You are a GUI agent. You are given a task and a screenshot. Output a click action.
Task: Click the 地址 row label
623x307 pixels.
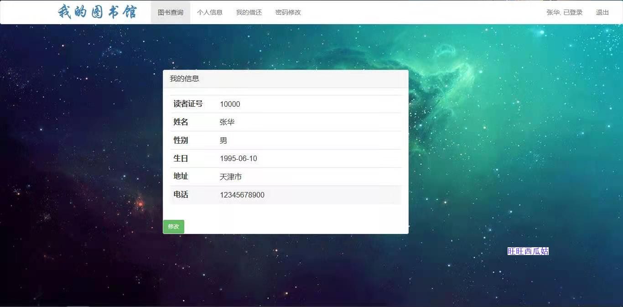coord(181,177)
